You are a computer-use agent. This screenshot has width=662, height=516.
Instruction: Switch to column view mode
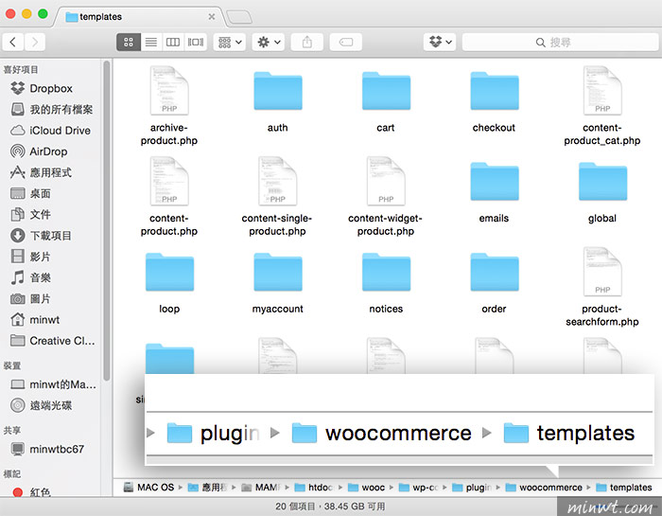(173, 42)
